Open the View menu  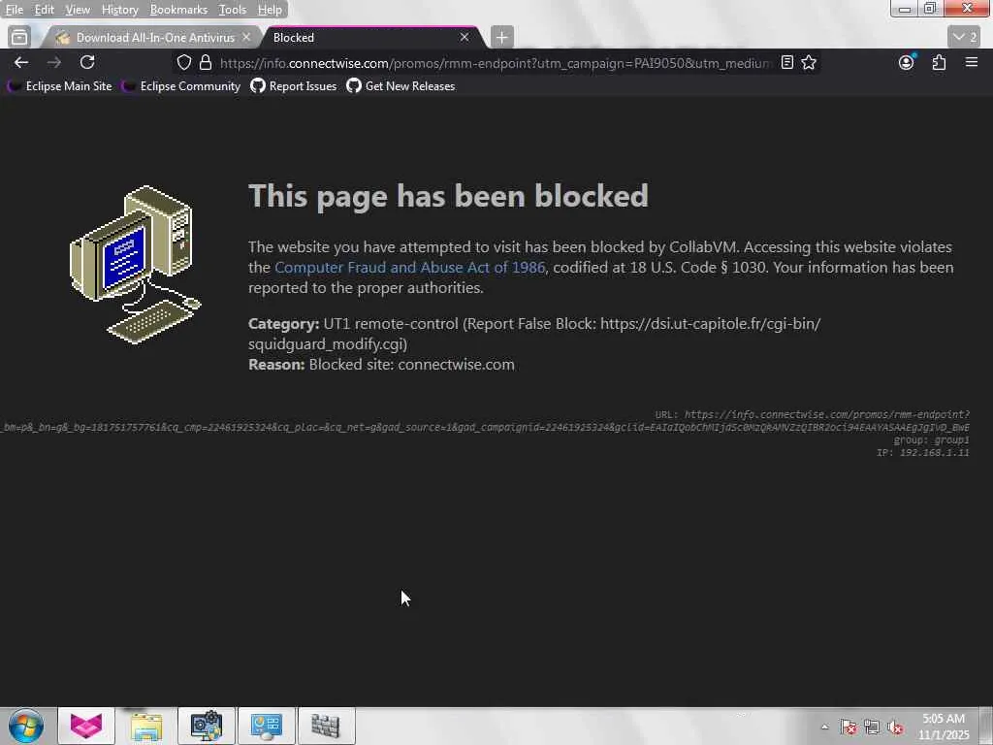(78, 10)
